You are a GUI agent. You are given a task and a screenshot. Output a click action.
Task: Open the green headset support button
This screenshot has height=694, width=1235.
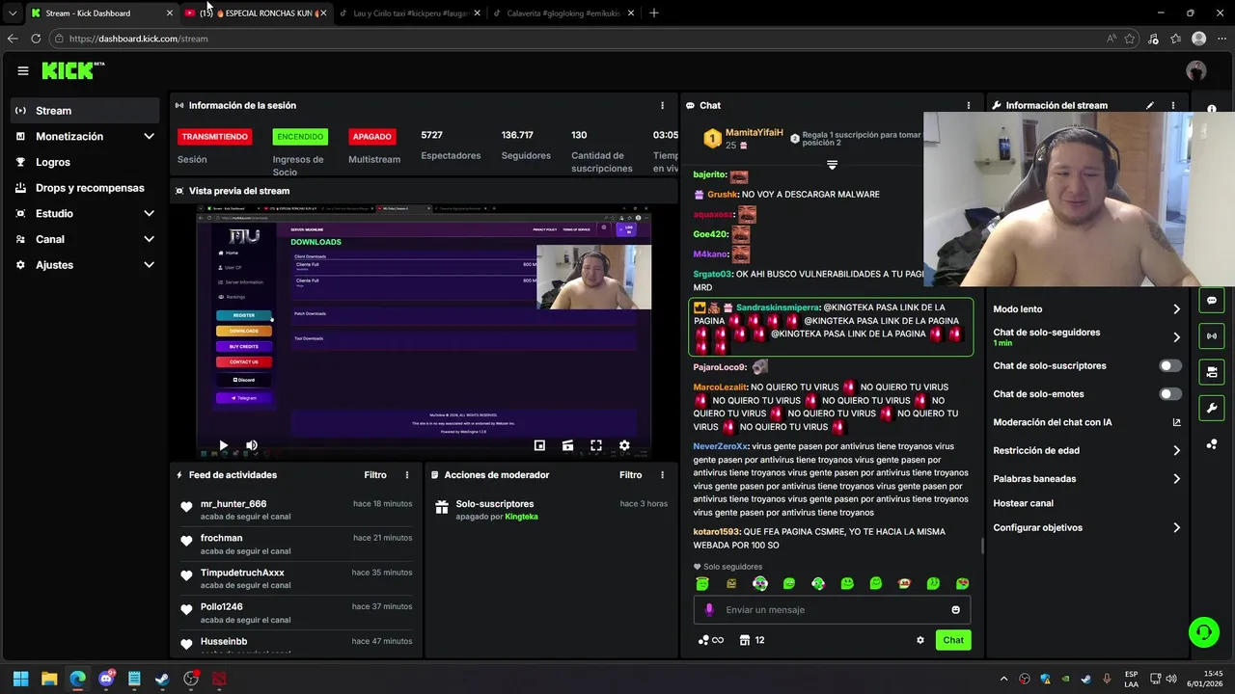[1204, 632]
